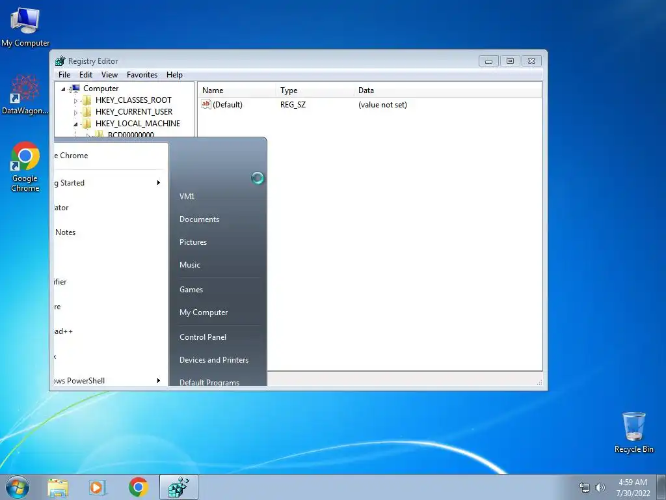Click the REG_SZ type cell

(293, 105)
